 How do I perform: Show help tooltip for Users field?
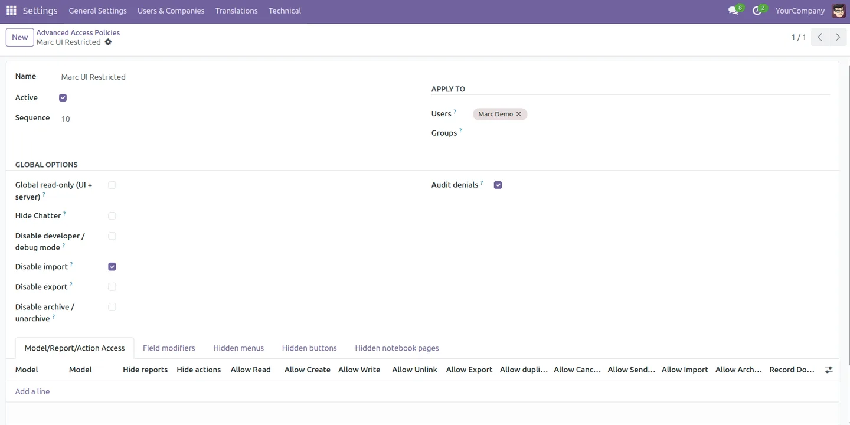pyautogui.click(x=455, y=112)
